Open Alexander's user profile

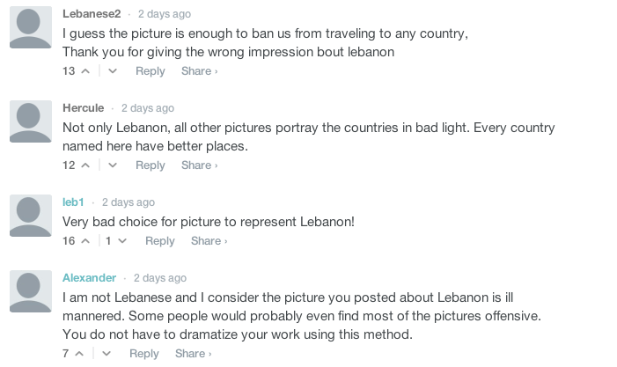[89, 277]
